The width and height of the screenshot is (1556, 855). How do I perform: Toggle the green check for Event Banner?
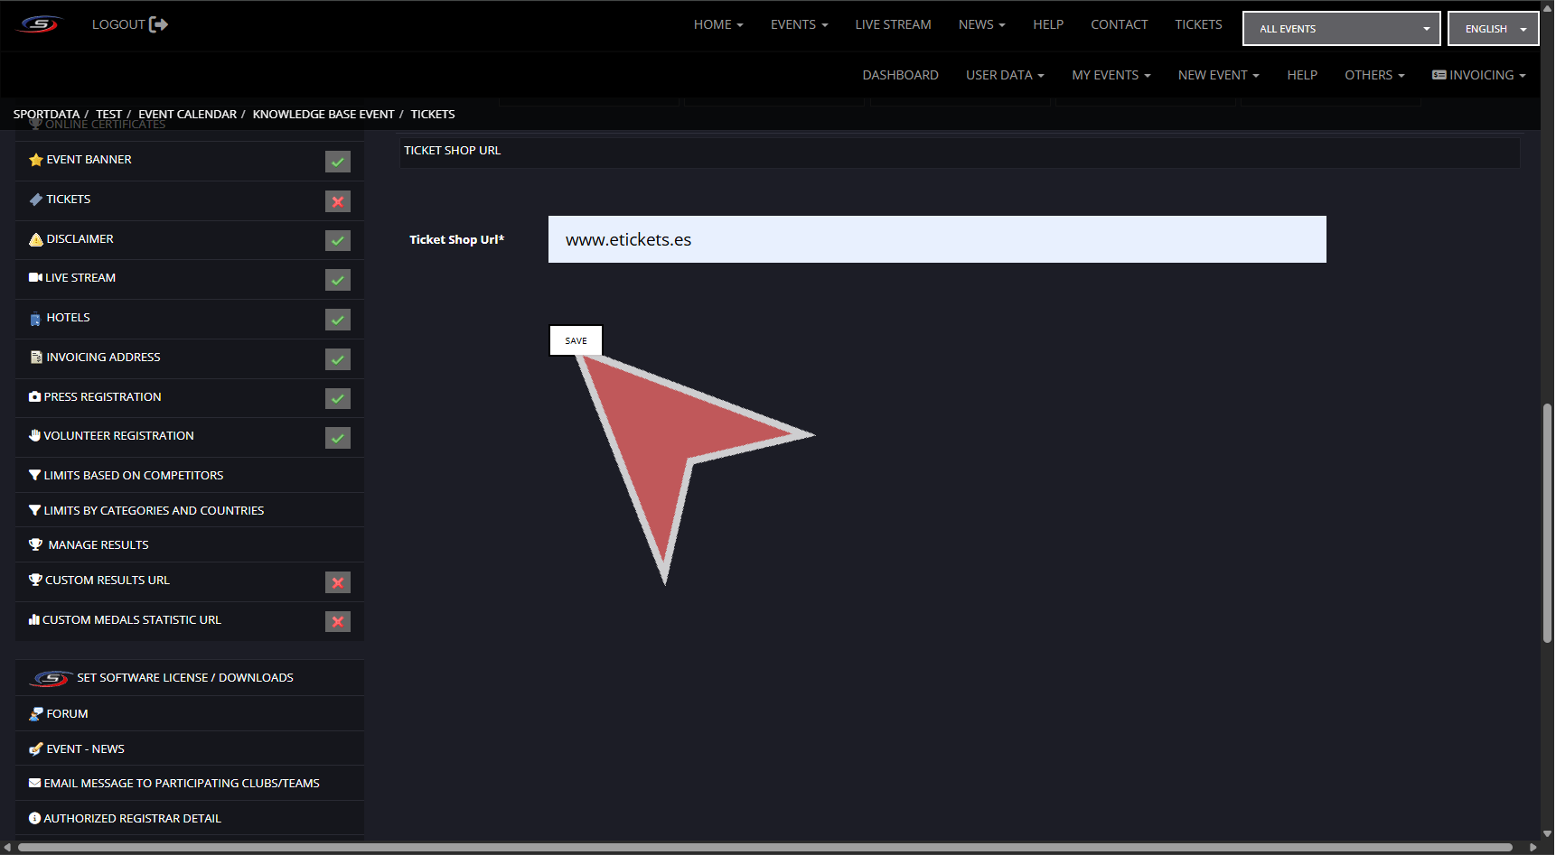tap(338, 162)
